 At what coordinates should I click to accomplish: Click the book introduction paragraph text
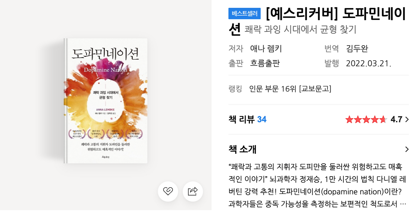pos(318,185)
